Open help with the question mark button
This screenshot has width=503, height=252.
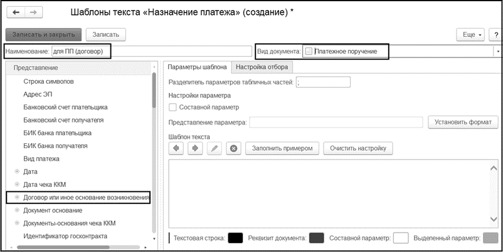(x=495, y=35)
